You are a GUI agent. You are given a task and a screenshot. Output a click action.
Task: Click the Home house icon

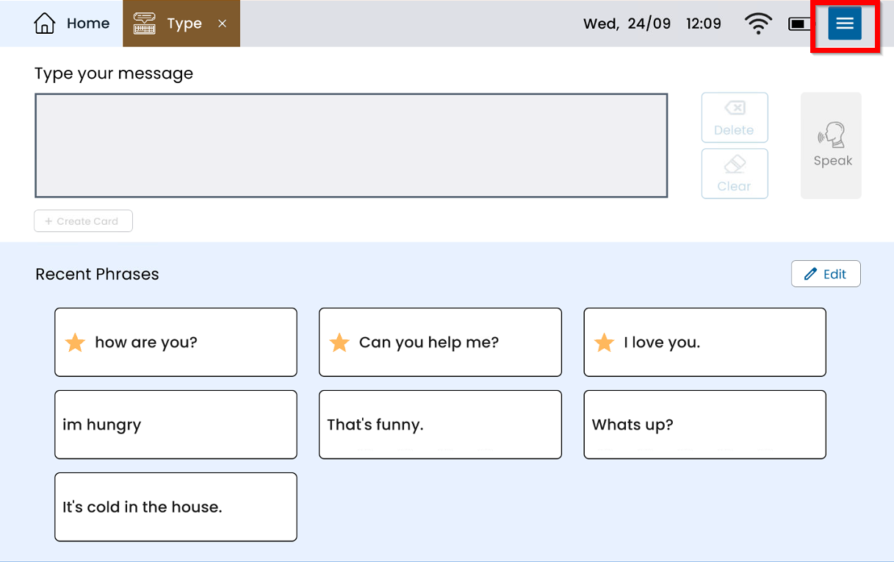coord(45,24)
